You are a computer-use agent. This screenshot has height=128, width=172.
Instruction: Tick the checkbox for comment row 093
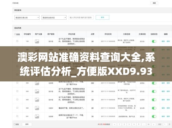click(x=17, y=99)
